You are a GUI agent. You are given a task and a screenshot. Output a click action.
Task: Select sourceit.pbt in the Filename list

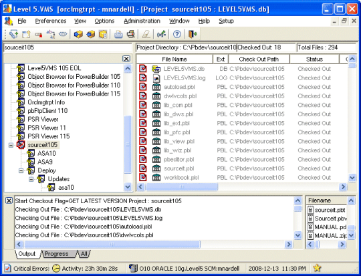point(330,210)
